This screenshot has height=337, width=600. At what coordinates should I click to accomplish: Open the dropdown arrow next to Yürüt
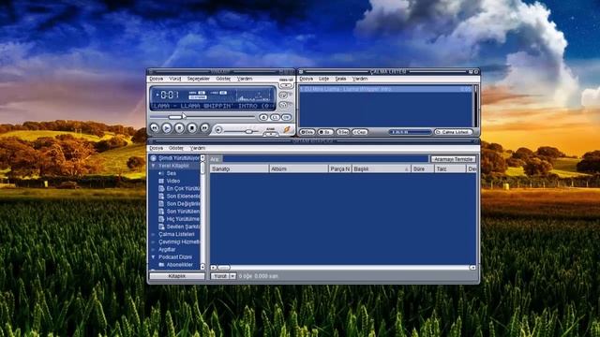(x=232, y=276)
